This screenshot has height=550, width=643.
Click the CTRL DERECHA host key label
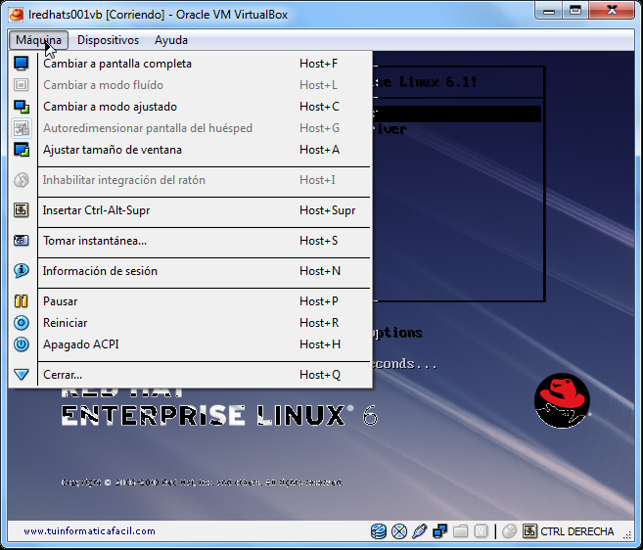pos(577,531)
